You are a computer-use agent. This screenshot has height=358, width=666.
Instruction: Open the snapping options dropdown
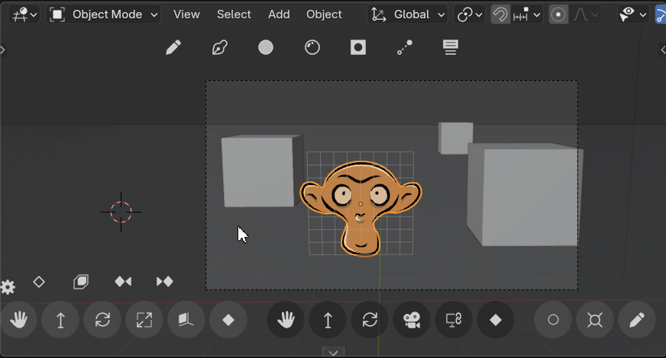(527, 14)
